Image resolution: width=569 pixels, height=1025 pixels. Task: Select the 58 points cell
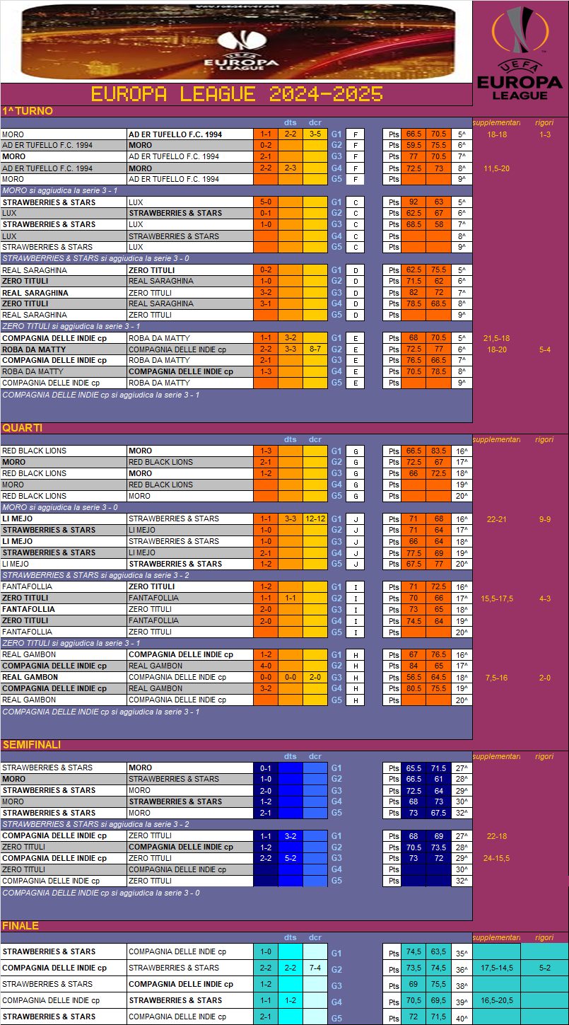438,225
